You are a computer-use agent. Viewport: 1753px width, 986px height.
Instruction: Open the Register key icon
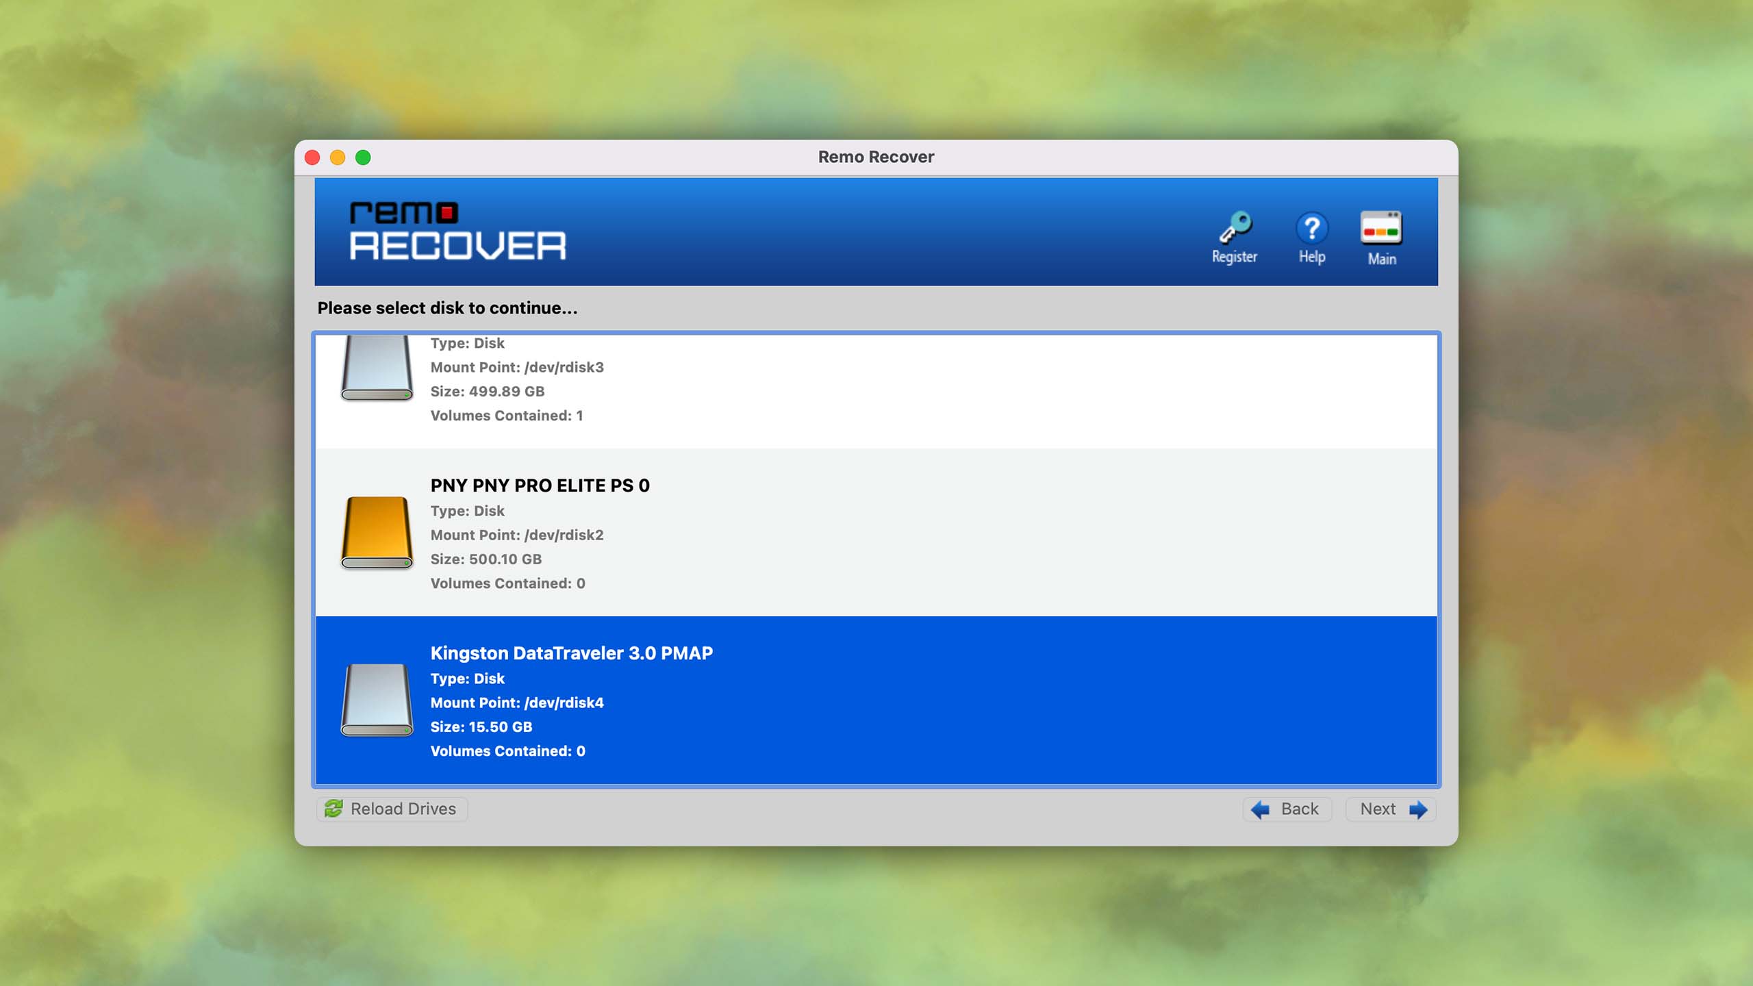click(x=1235, y=228)
